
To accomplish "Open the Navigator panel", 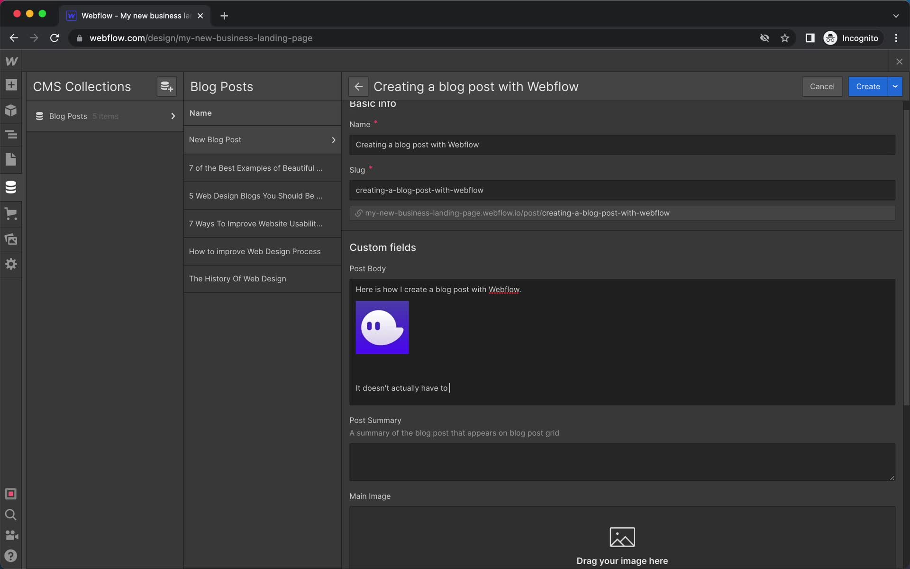I will pyautogui.click(x=11, y=135).
